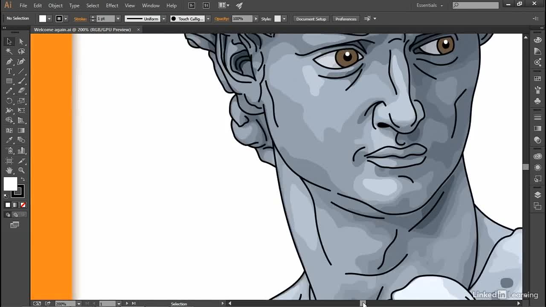Select the Zoom tool
This screenshot has width=546, height=307.
[x=21, y=171]
